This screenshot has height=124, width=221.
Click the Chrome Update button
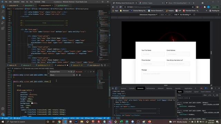(x=215, y=7)
